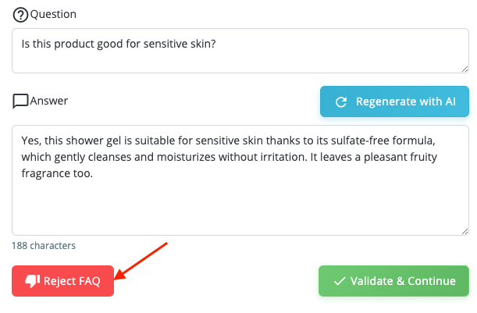This screenshot has width=477, height=313.
Task: Click the "188 characters" counter text
Action: point(44,246)
